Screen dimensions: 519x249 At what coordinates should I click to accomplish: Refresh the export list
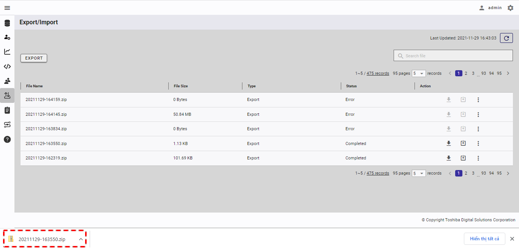(x=506, y=38)
